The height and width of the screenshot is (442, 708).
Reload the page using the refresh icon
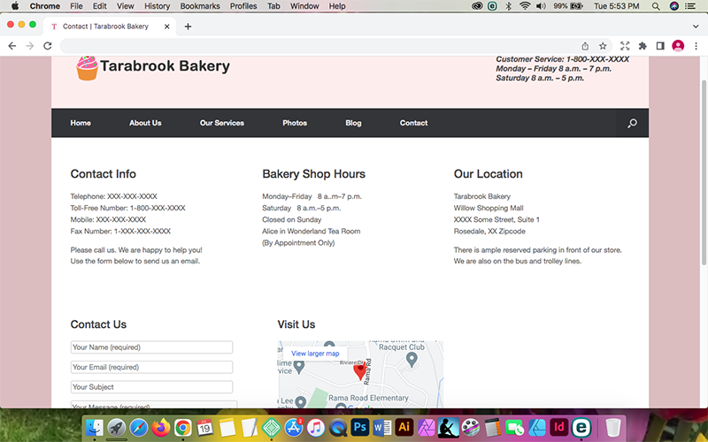48,46
